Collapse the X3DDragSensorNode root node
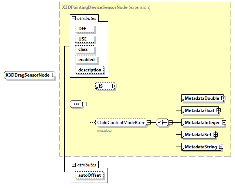This screenshot has width=235, height=190. click(x=54, y=75)
